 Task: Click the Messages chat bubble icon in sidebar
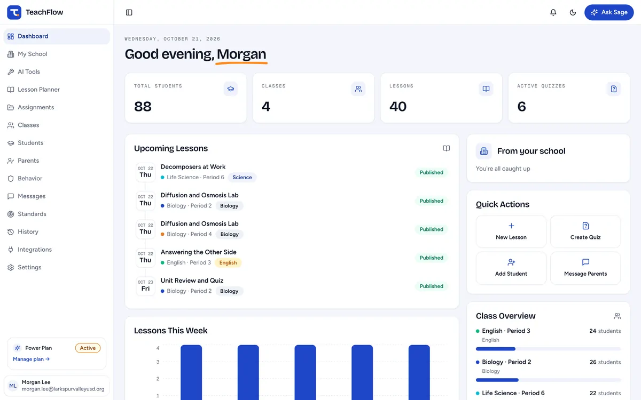click(x=11, y=196)
